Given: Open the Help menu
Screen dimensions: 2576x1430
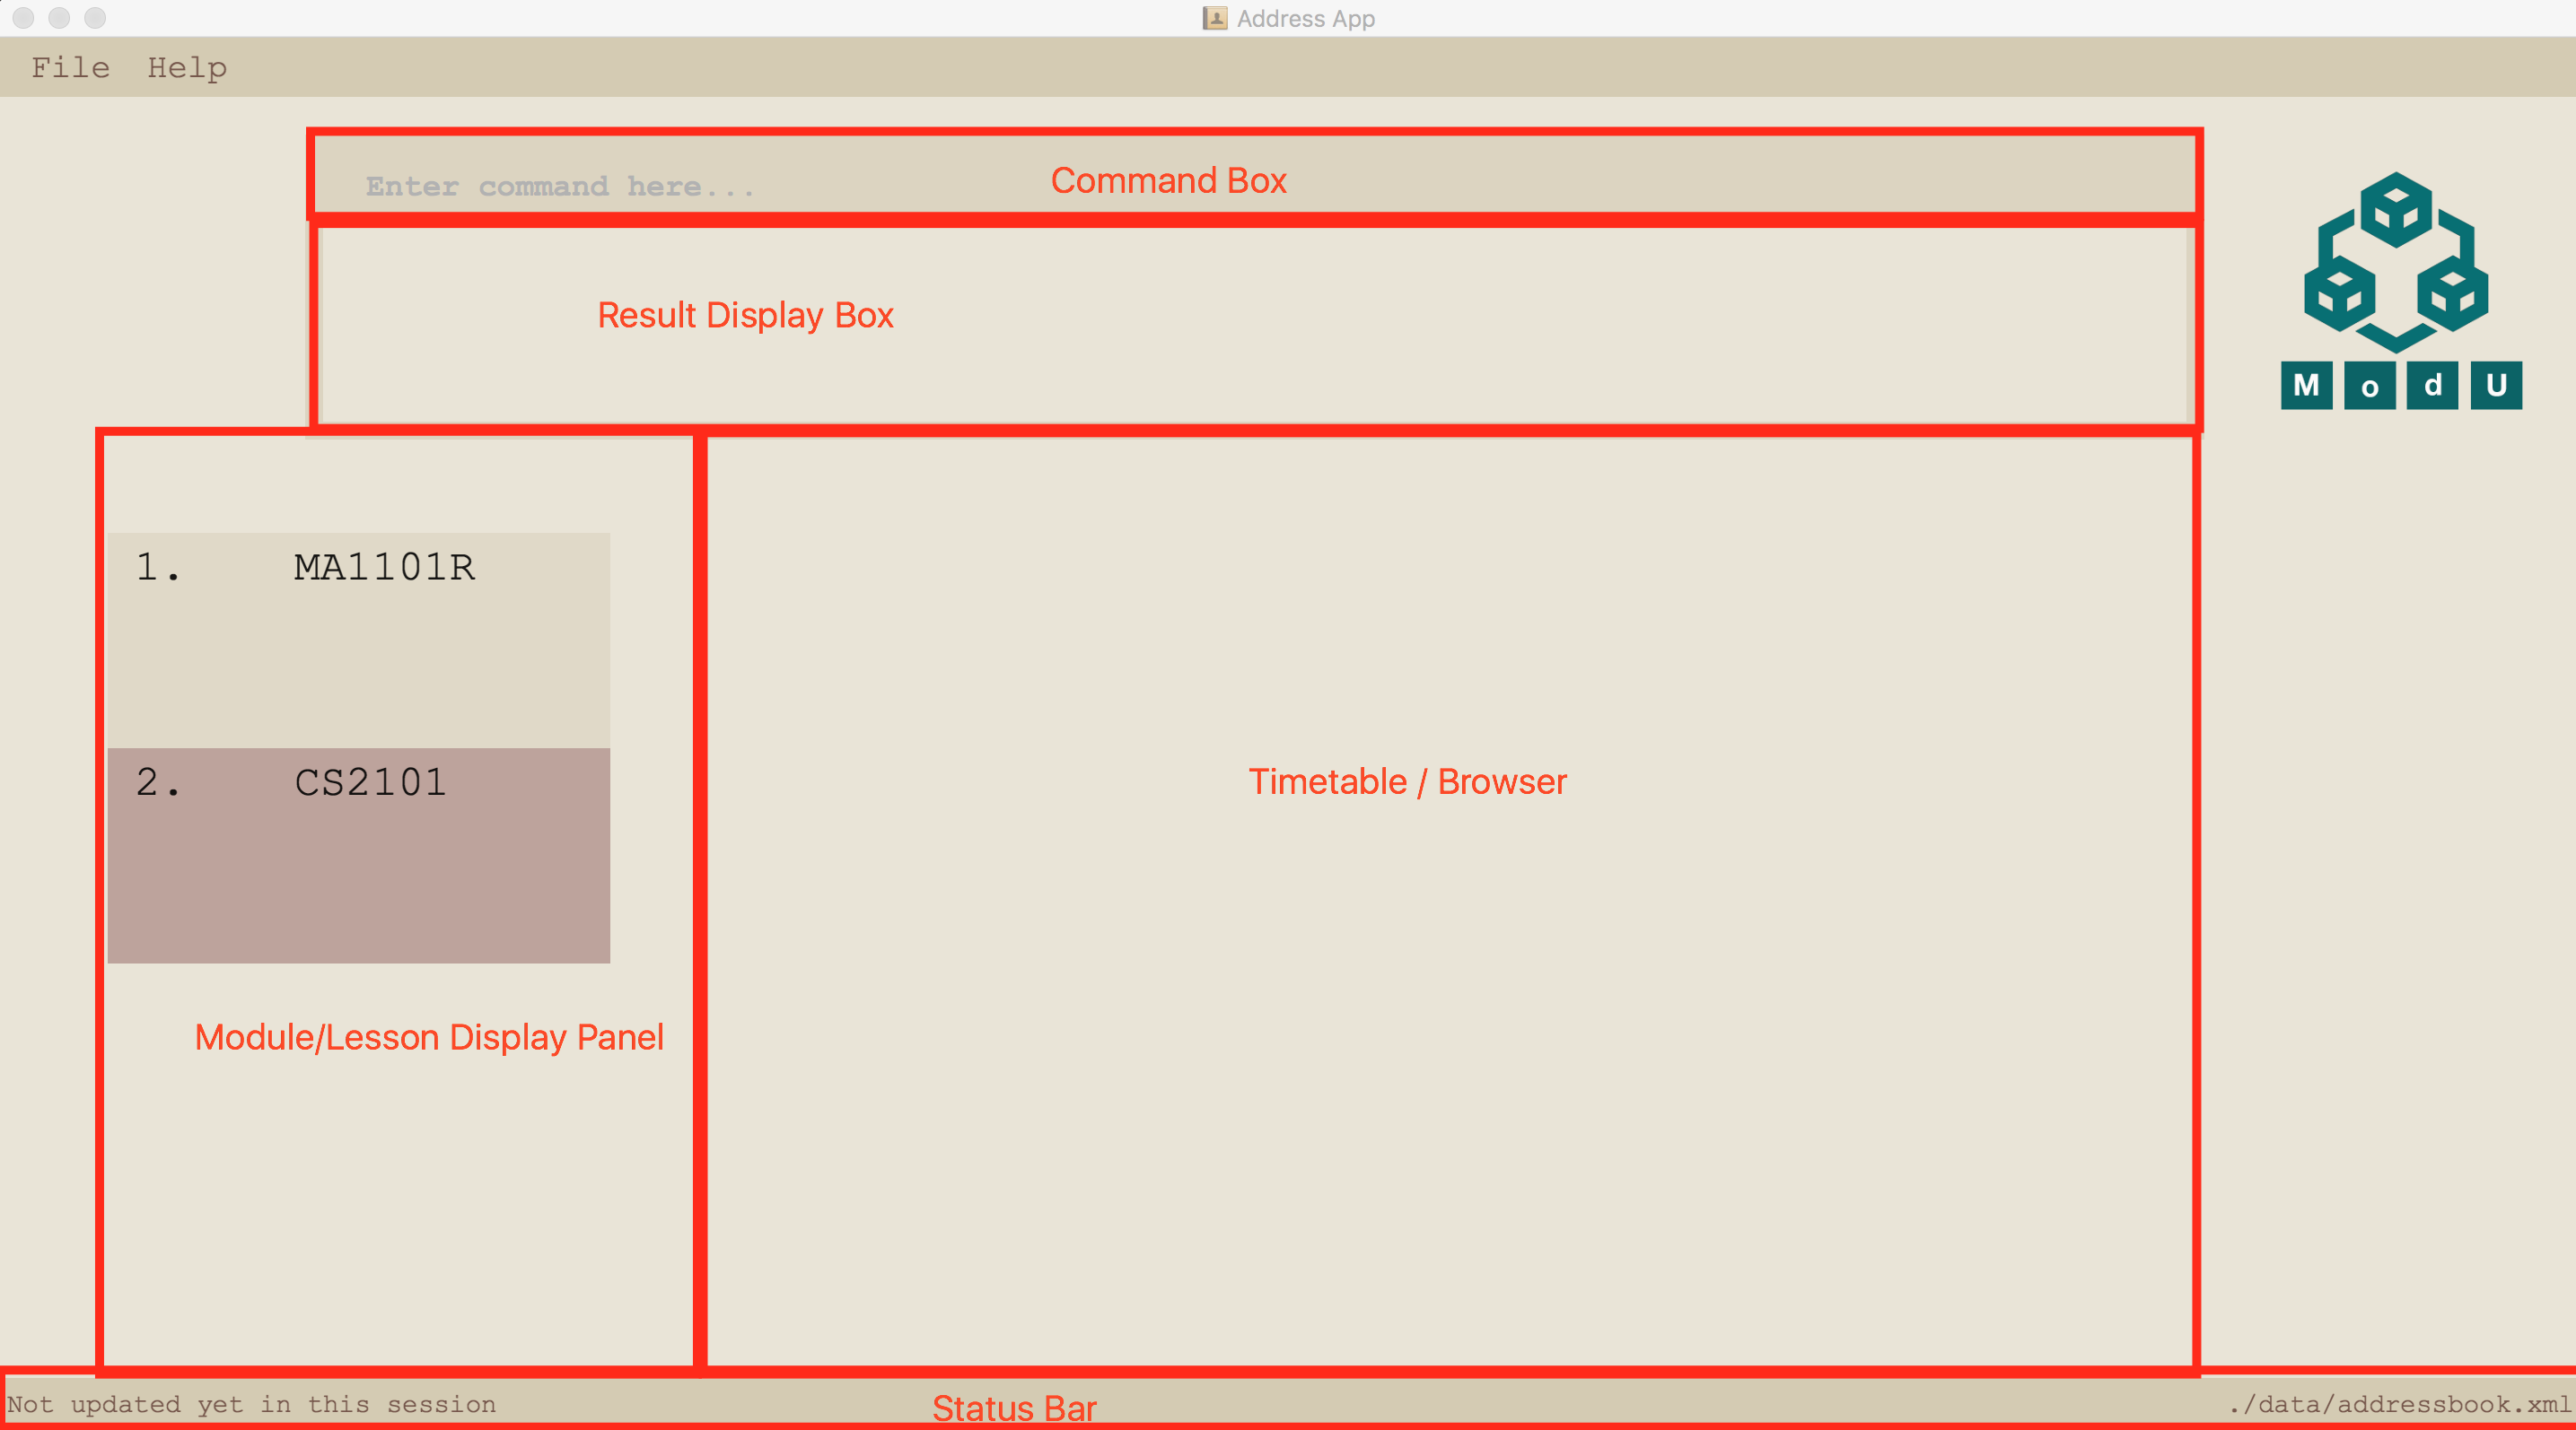Looking at the screenshot, I should tap(185, 67).
